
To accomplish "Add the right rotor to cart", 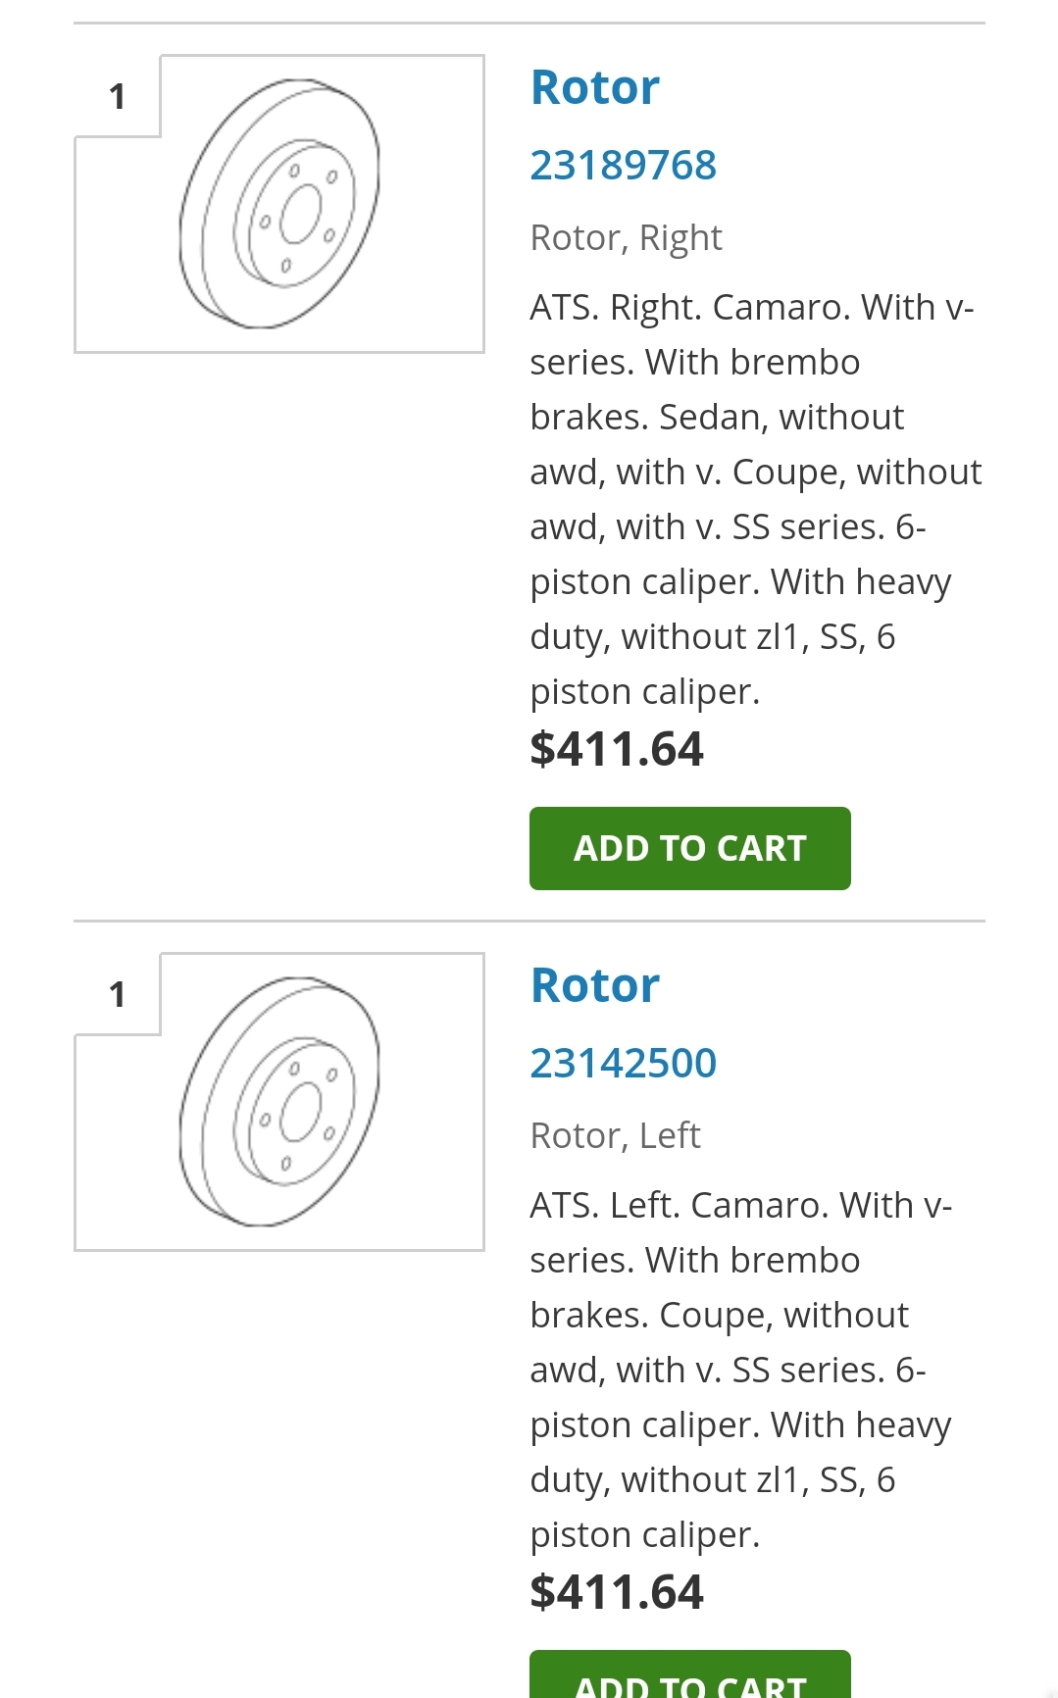I will pos(689,848).
